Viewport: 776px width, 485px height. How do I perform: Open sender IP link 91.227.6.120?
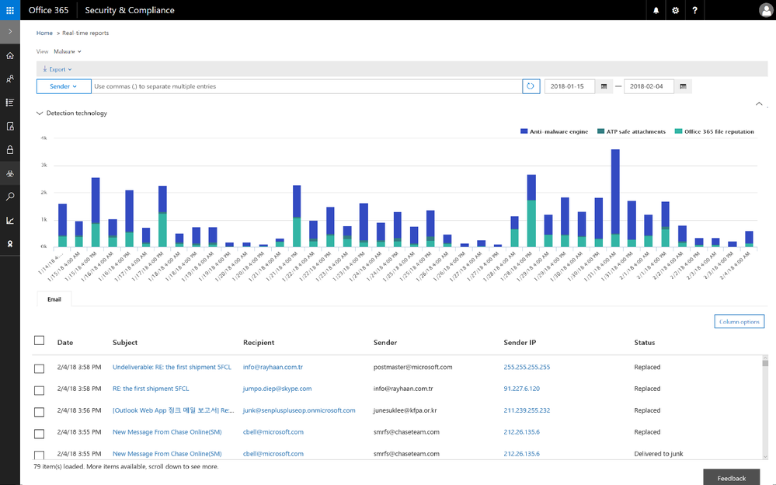click(521, 389)
